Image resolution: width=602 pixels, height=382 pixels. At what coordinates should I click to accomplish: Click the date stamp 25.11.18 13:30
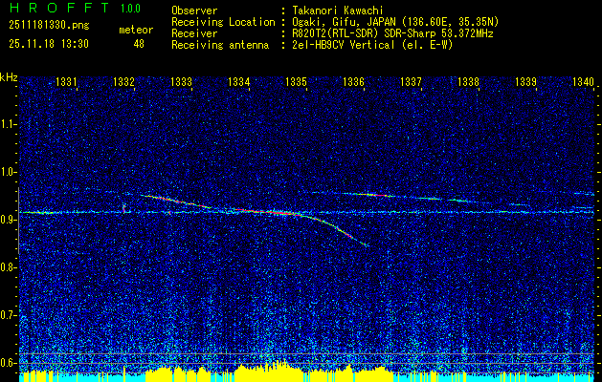tap(49, 44)
